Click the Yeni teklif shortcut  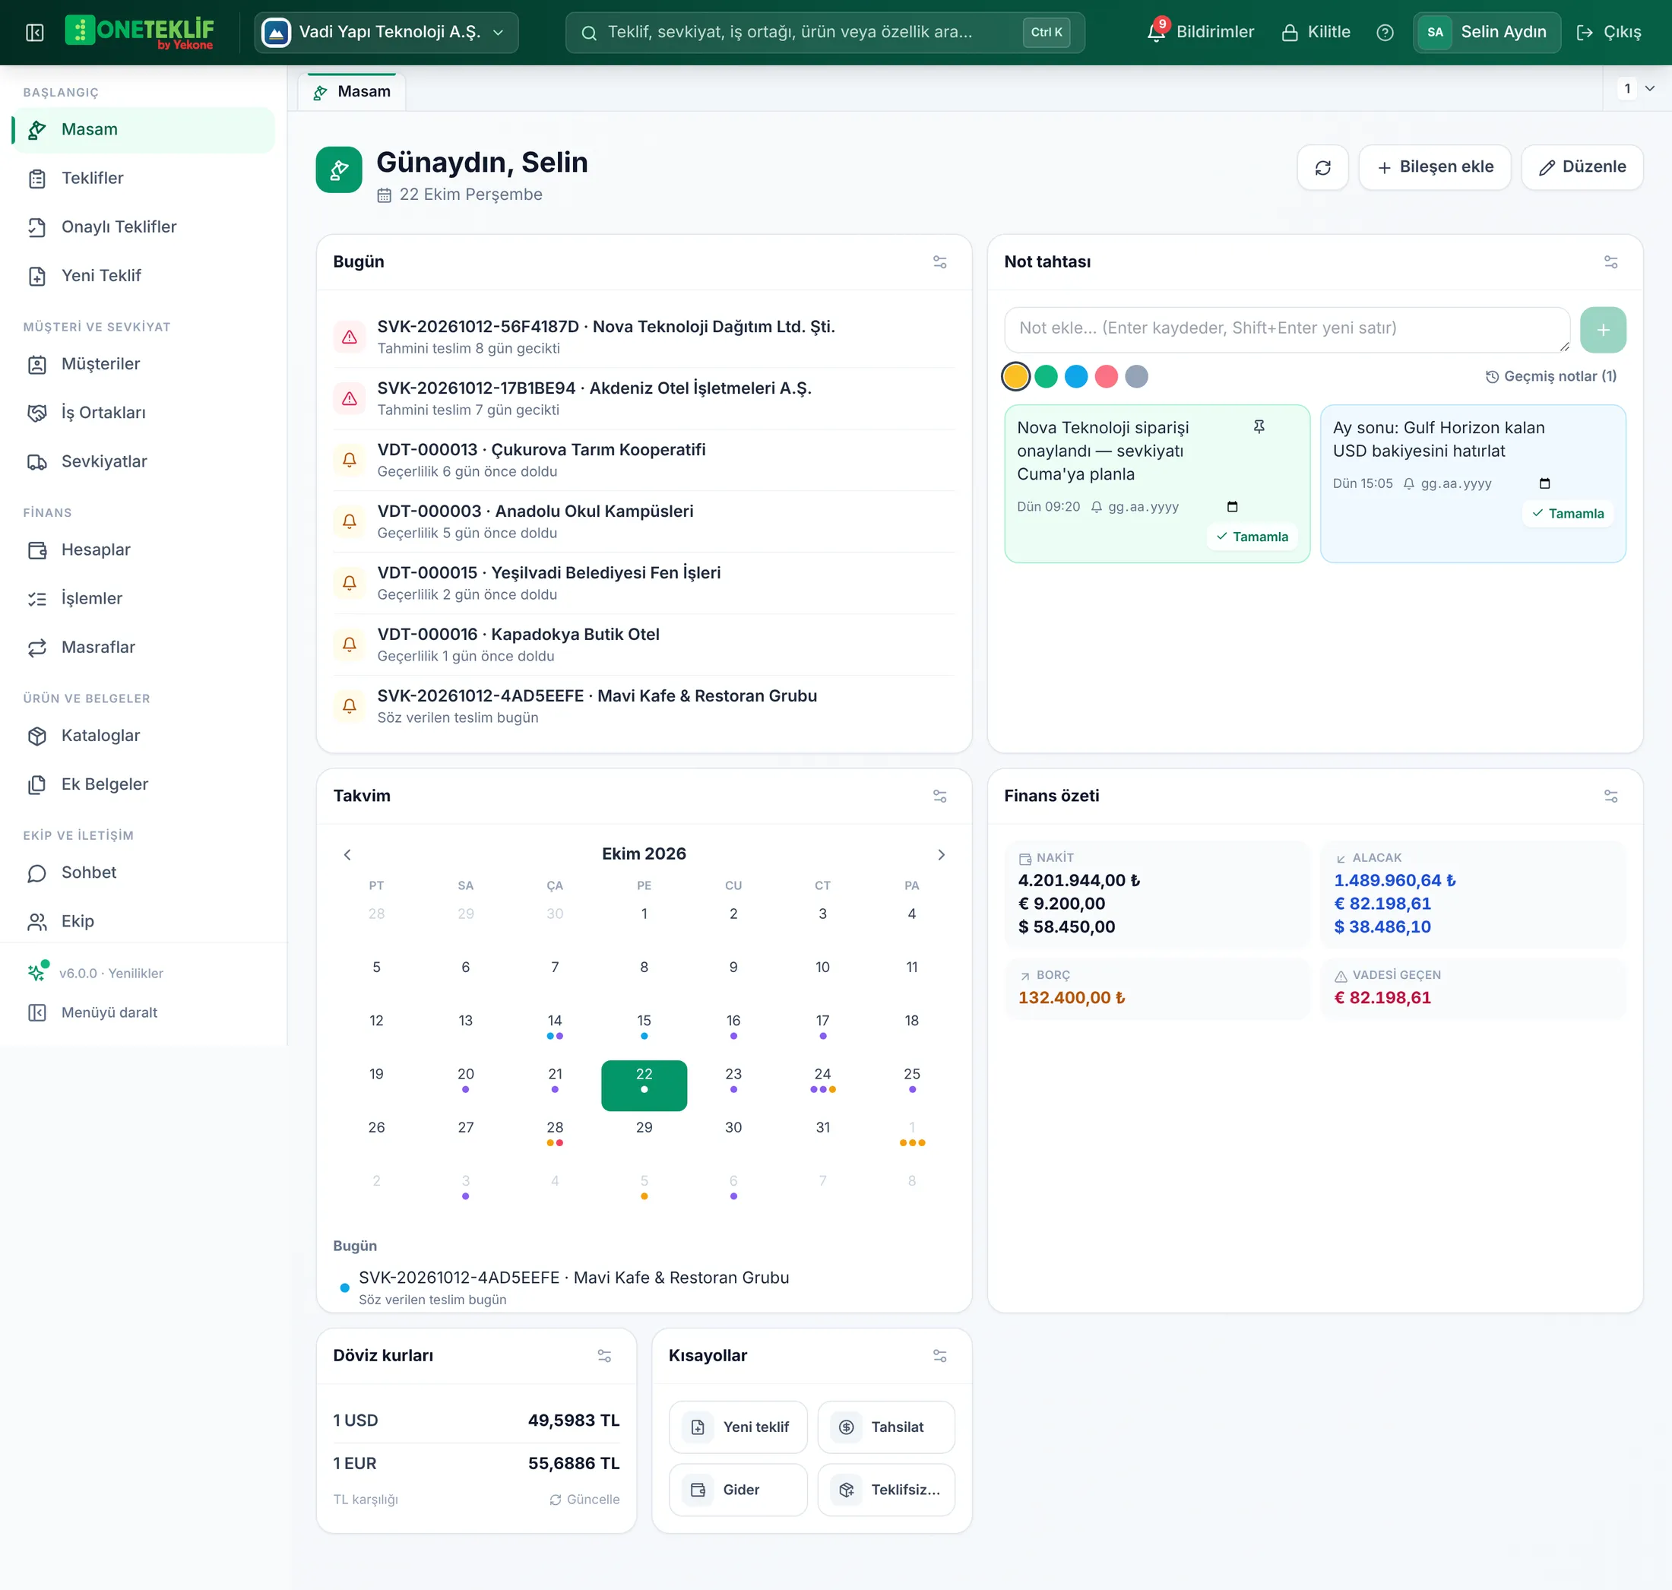(738, 1427)
